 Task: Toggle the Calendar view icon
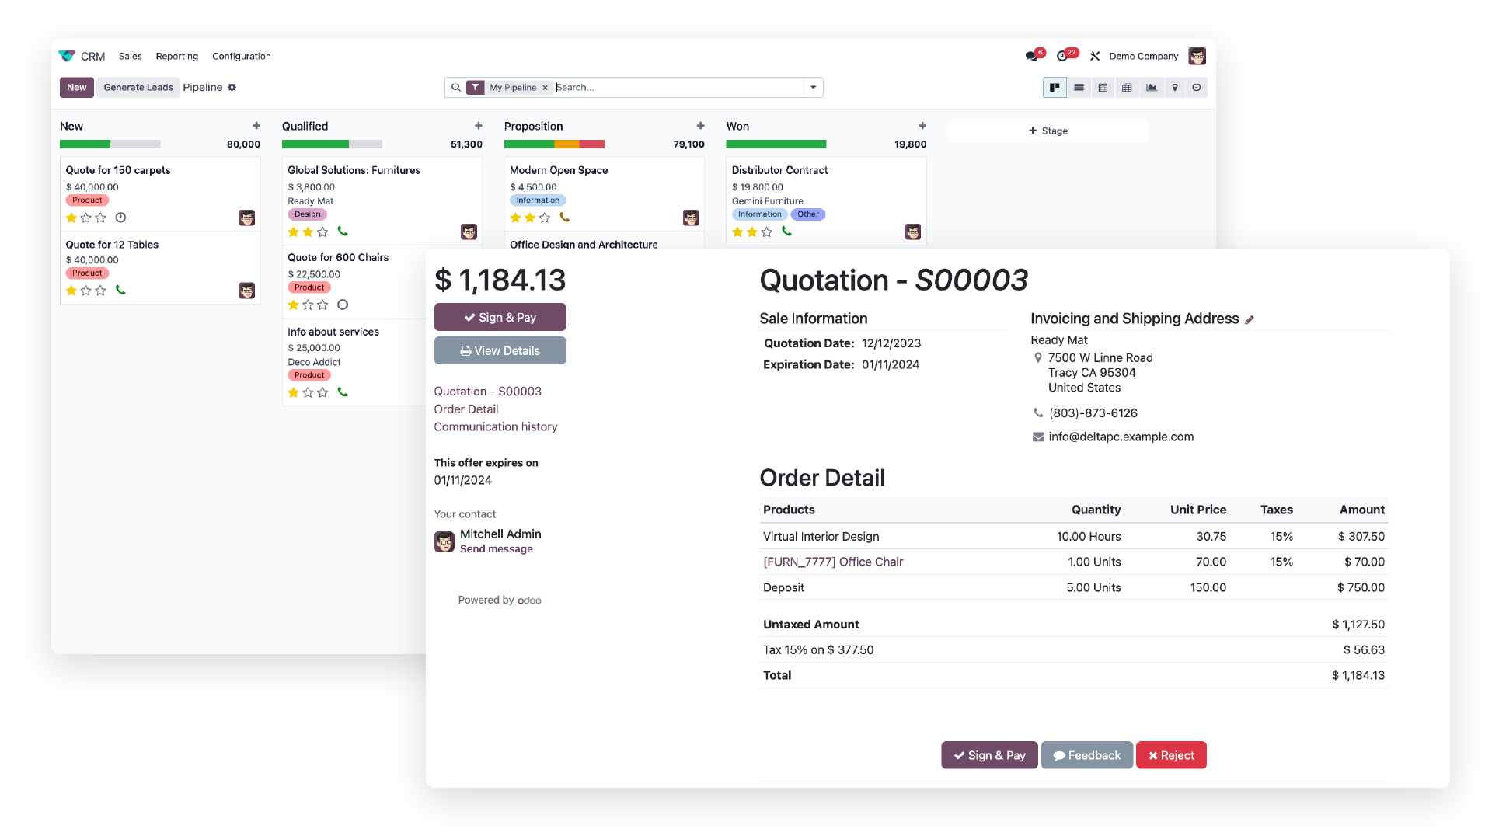1103,87
